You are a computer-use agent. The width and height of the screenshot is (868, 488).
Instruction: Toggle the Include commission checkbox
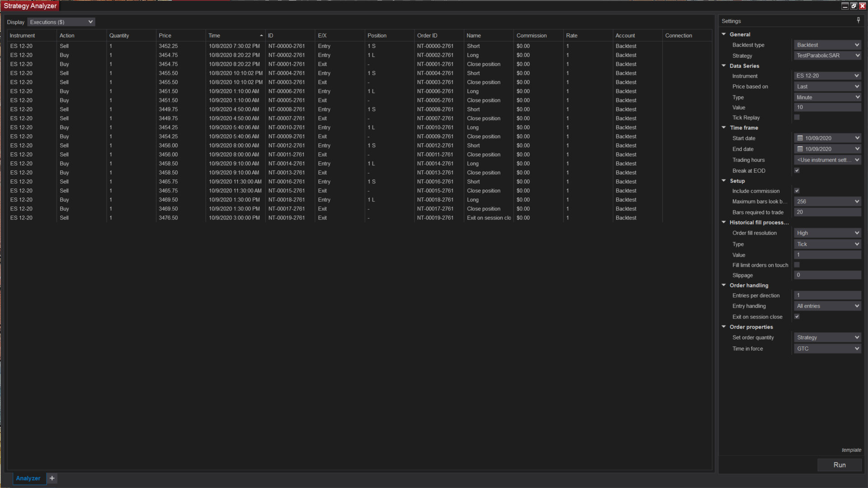point(797,191)
